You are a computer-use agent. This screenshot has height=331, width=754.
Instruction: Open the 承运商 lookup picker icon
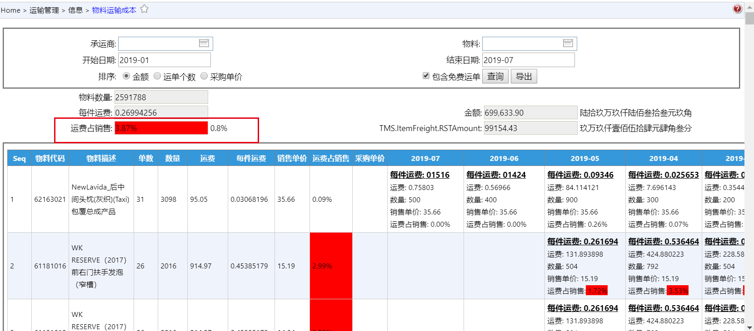tap(204, 43)
